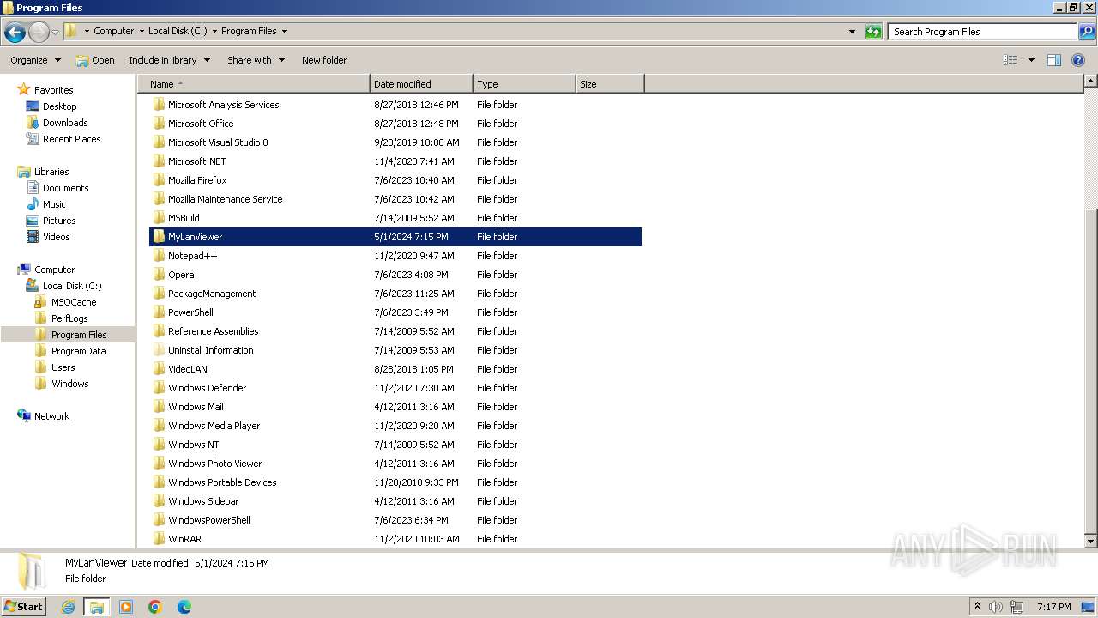Select the VideoLAN folder icon
This screenshot has height=618, width=1098.
159,369
